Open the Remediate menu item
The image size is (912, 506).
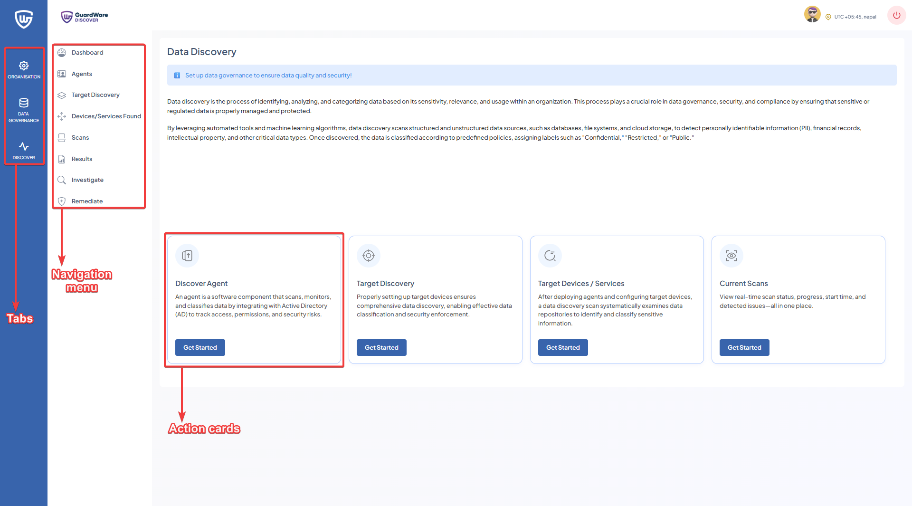[87, 201]
